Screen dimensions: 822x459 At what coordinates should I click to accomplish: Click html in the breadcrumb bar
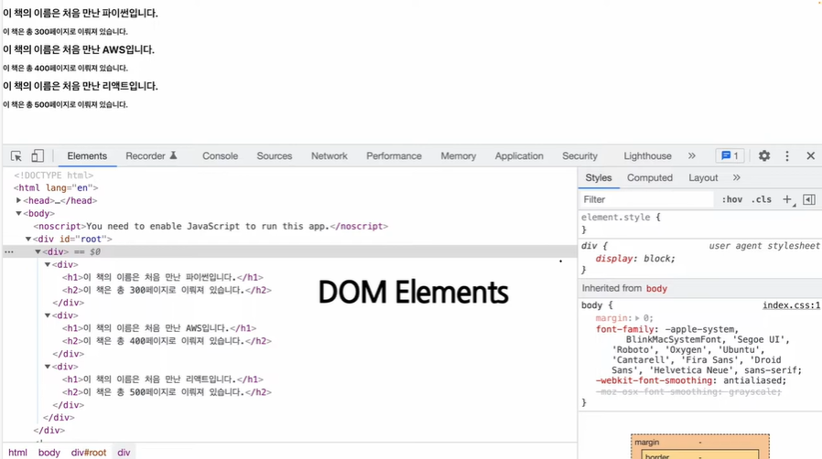tap(17, 453)
